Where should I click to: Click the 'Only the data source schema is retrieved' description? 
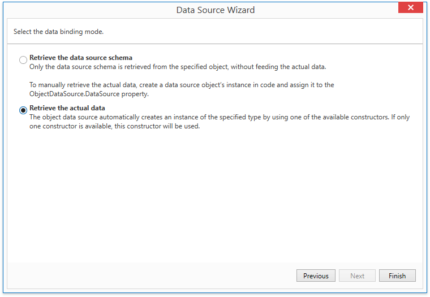point(178,67)
